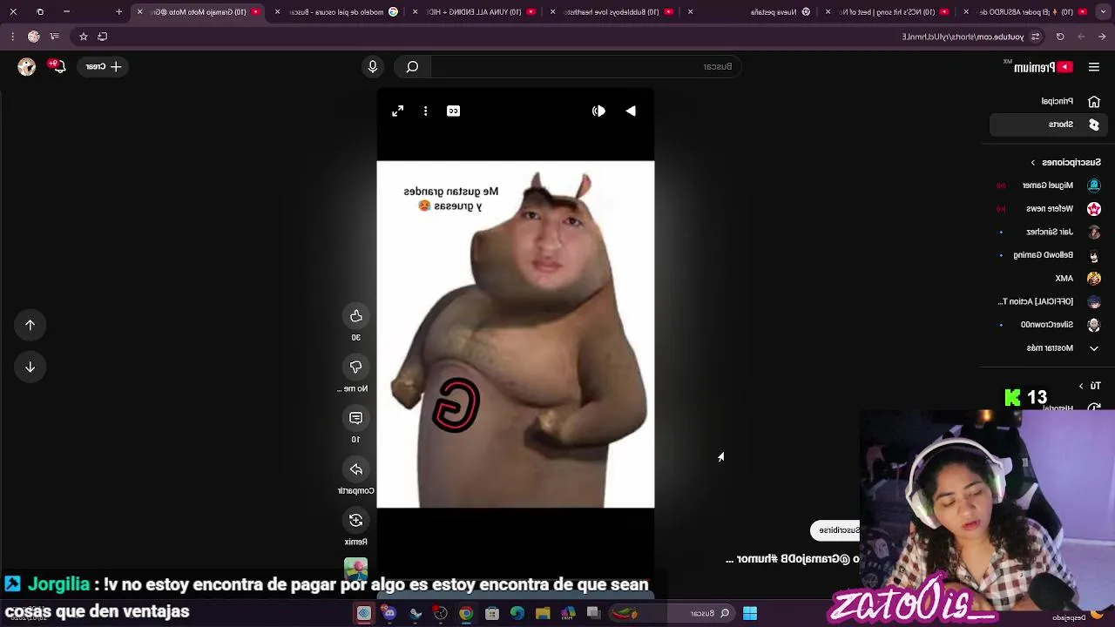Click the Remix icon

click(x=355, y=521)
